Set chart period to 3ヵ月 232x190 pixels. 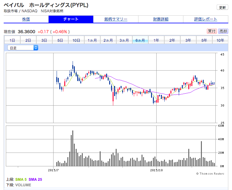tap(124, 40)
